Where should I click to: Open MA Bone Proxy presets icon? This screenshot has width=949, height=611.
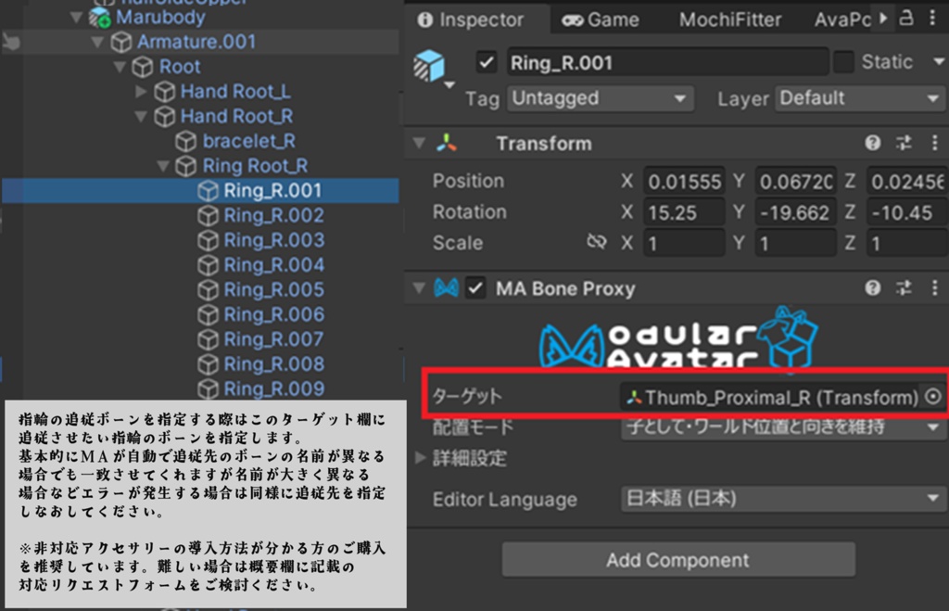pos(904,288)
